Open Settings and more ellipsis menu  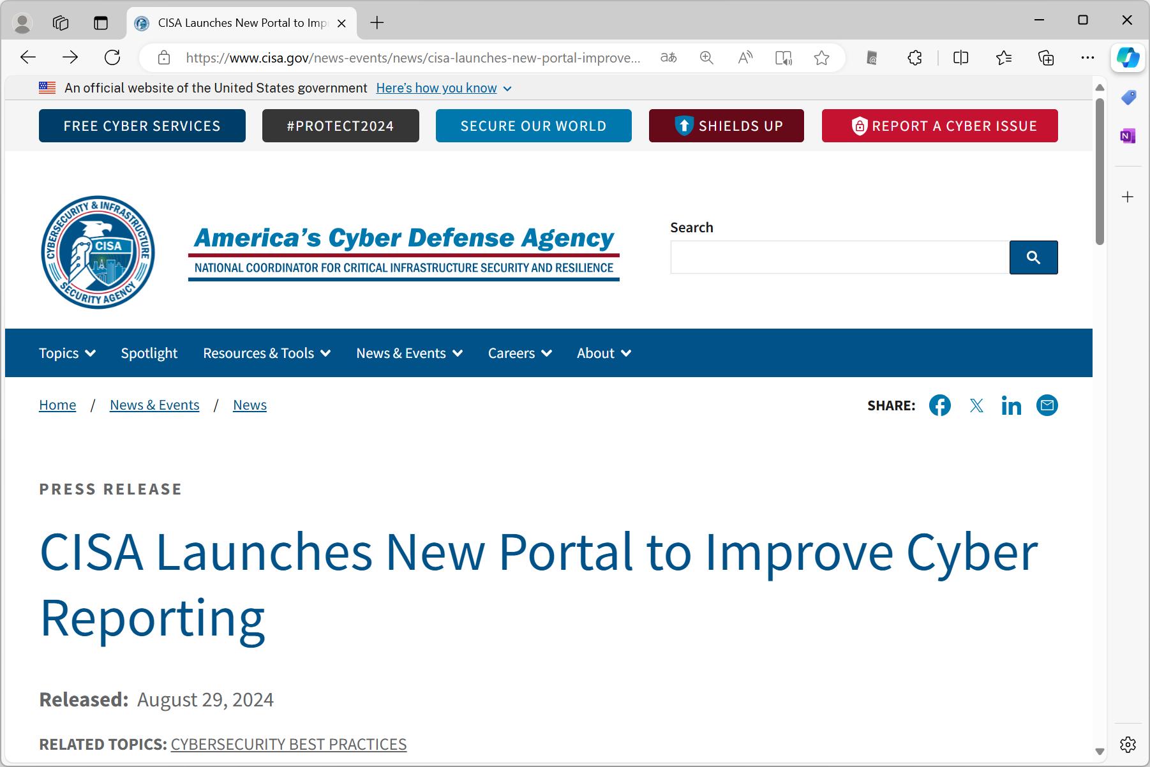1087,58
